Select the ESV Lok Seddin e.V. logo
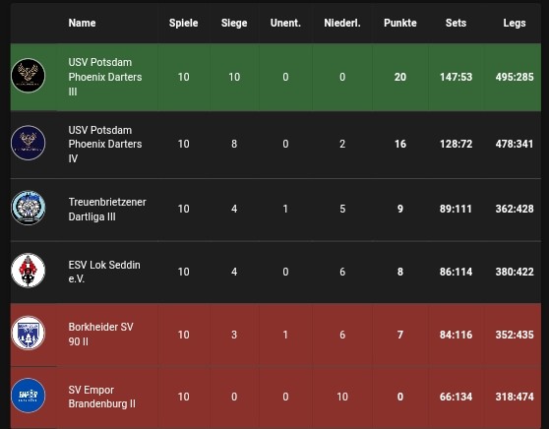549x429 pixels. point(28,271)
